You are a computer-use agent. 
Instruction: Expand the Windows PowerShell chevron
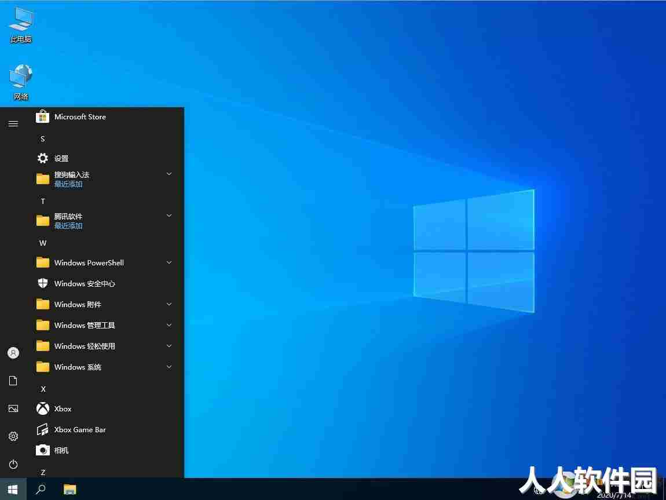tap(169, 262)
